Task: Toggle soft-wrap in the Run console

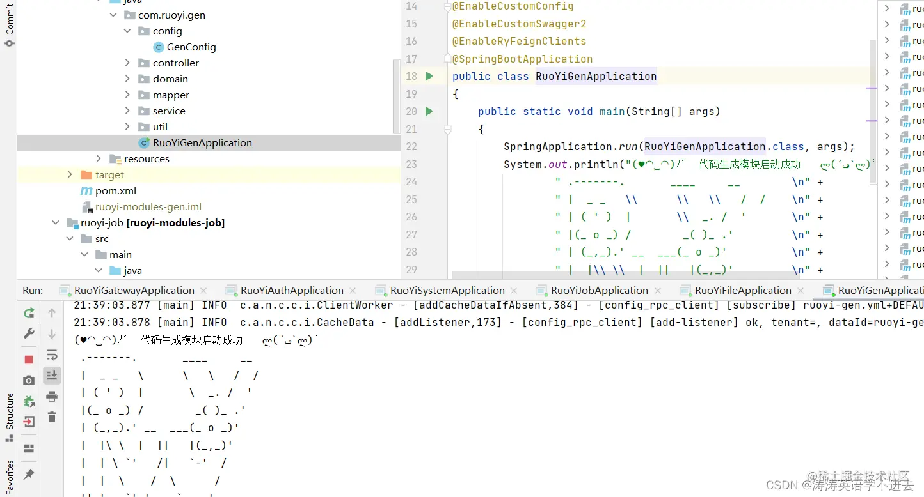Action: tap(52, 355)
